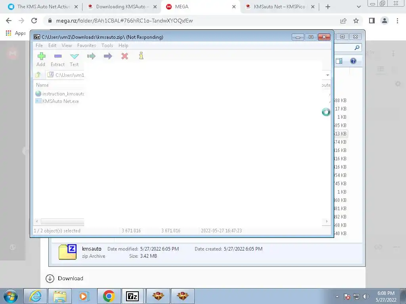The width and height of the screenshot is (406, 304).
Task: Open Internet Explorer from the taskbar
Action: (x=35, y=296)
